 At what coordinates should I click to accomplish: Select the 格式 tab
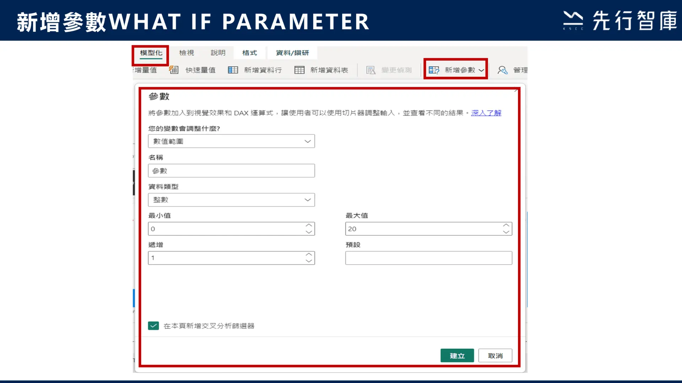(249, 53)
